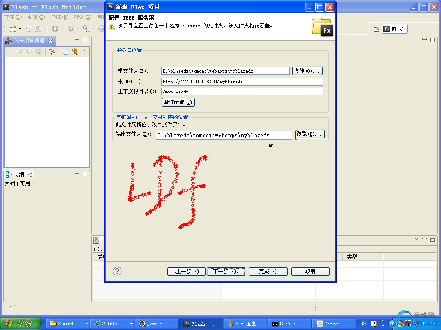Click the 完成 Finish button
441x330 pixels.
pos(268,272)
